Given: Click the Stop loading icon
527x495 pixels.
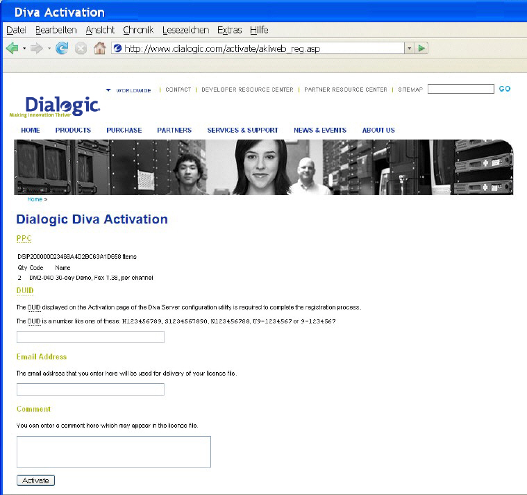Looking at the screenshot, I should 81,48.
